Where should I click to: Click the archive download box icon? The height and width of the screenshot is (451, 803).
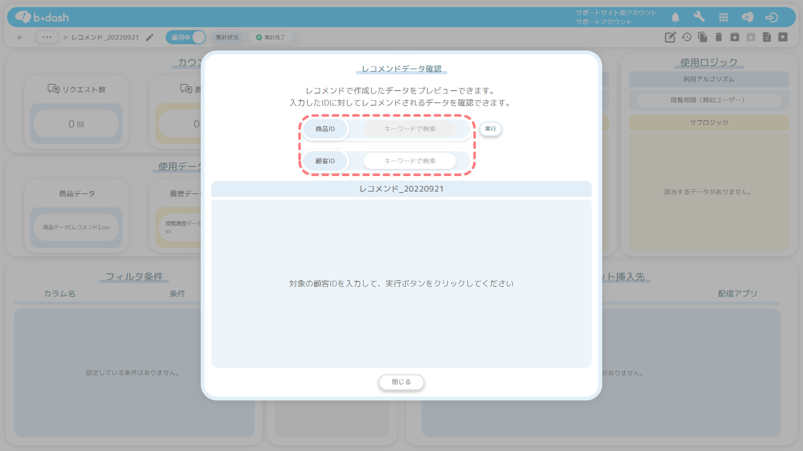point(735,37)
